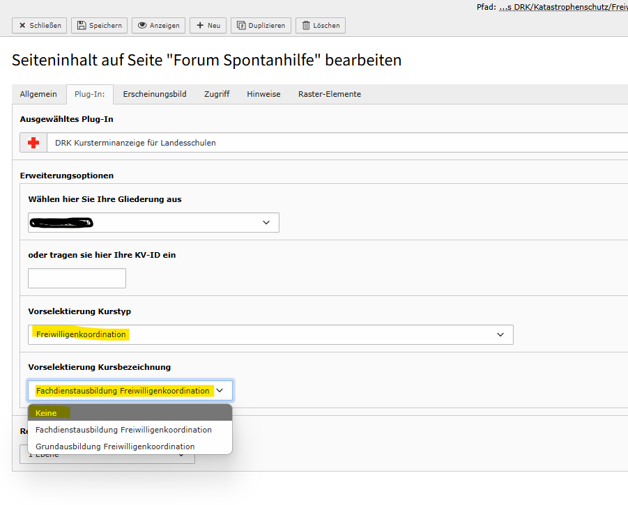Choose the Keine option in list

click(130, 413)
